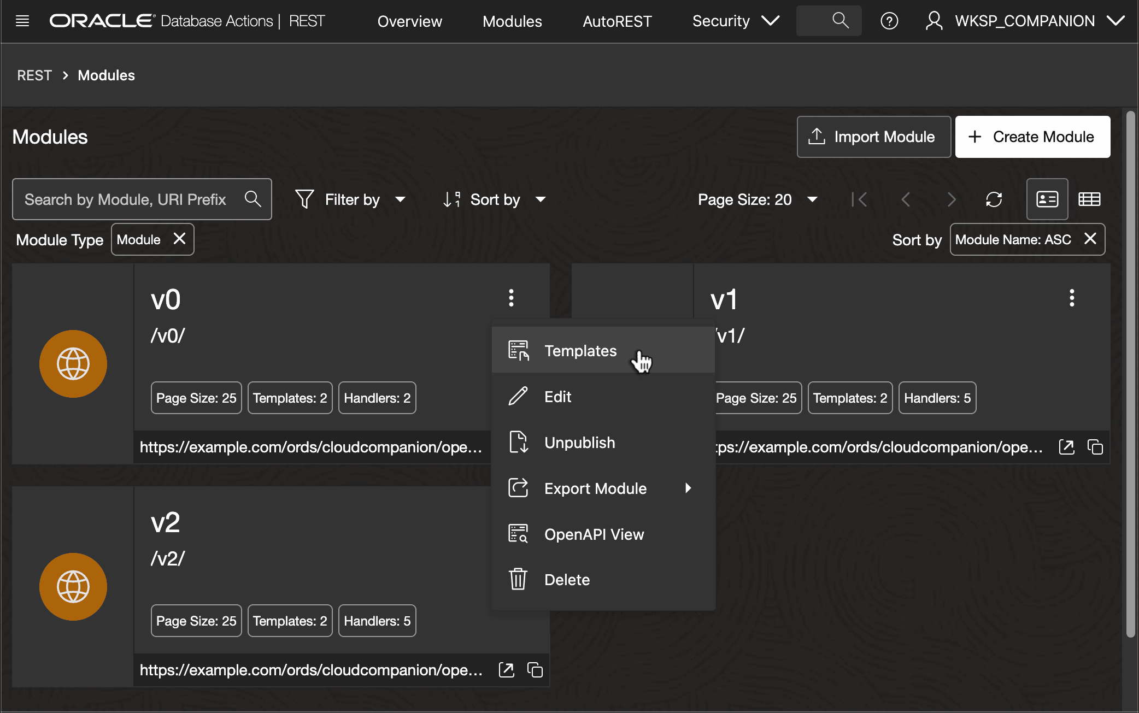1139x713 pixels.
Task: Open the Page Size: 20 dropdown
Action: pos(758,199)
